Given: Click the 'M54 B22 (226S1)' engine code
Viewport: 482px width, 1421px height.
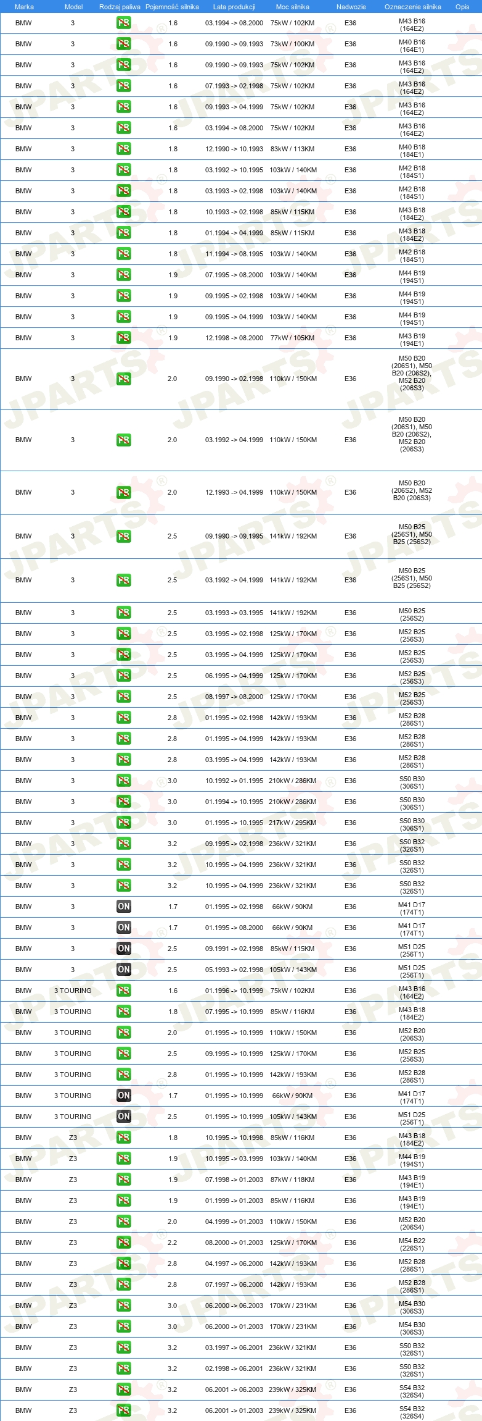Looking at the screenshot, I should click(x=412, y=1244).
